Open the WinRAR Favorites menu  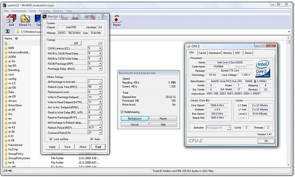coord(45,11)
